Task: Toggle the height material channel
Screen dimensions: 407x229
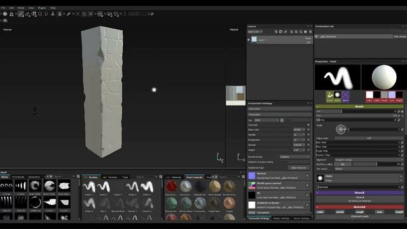Action: click(x=399, y=212)
